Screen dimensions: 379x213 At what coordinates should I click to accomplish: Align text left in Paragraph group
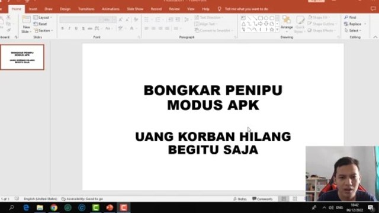tap(146, 28)
